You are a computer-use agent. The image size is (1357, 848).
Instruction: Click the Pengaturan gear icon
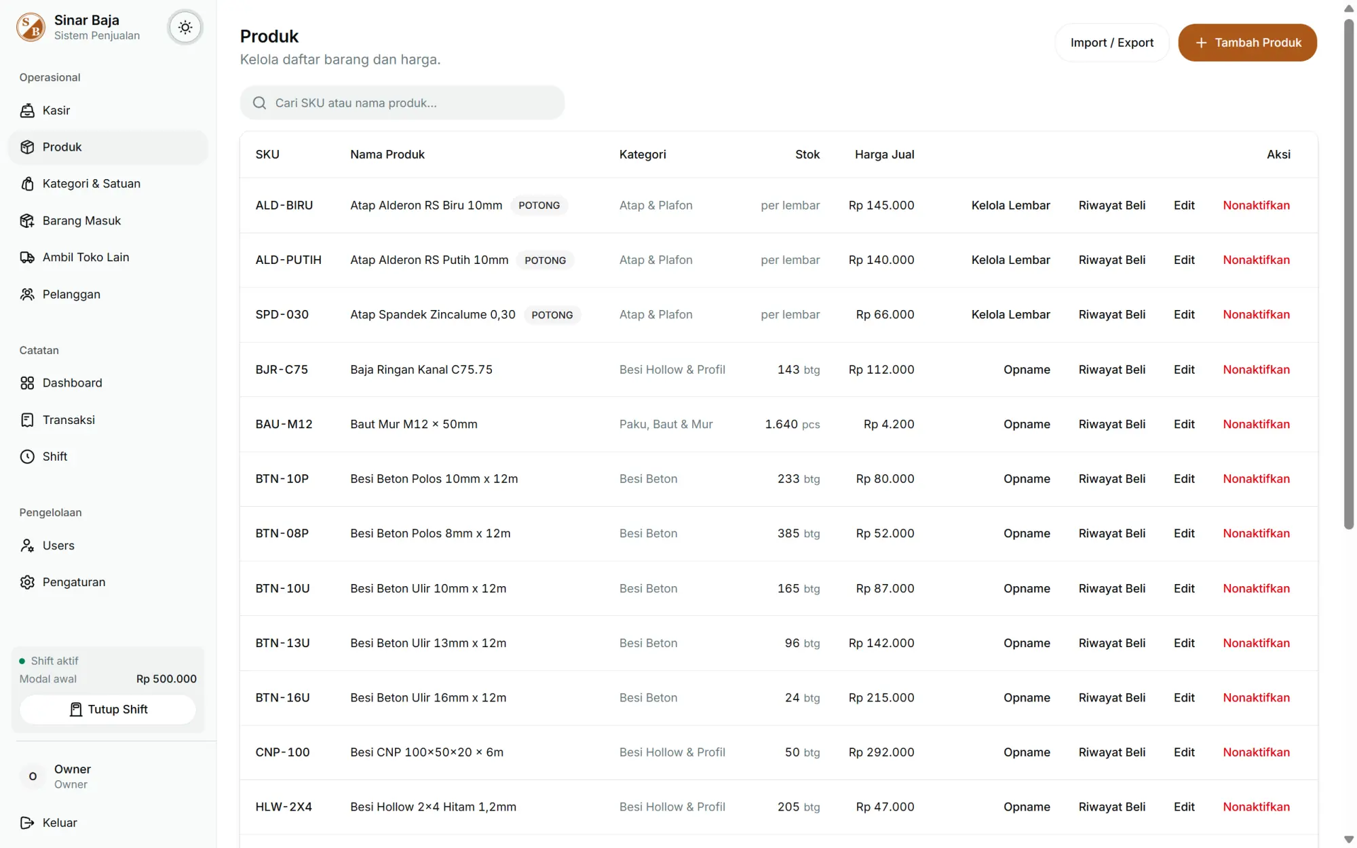[27, 582]
